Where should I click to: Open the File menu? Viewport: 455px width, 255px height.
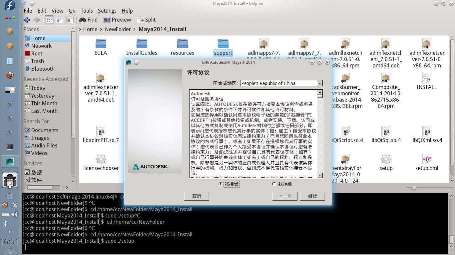[x=28, y=11]
